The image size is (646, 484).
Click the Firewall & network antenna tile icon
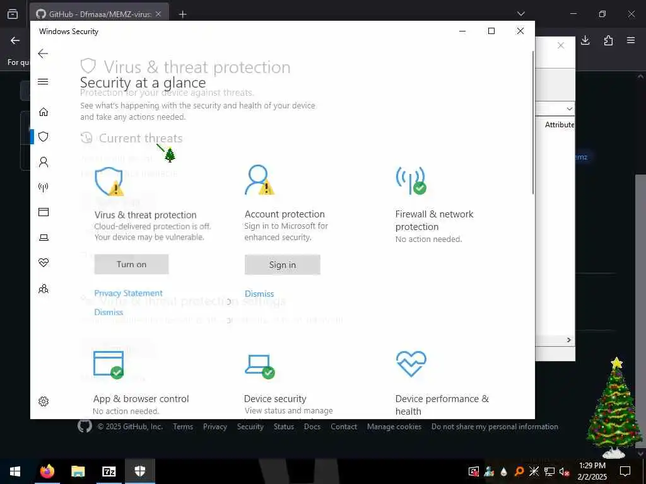(x=411, y=180)
